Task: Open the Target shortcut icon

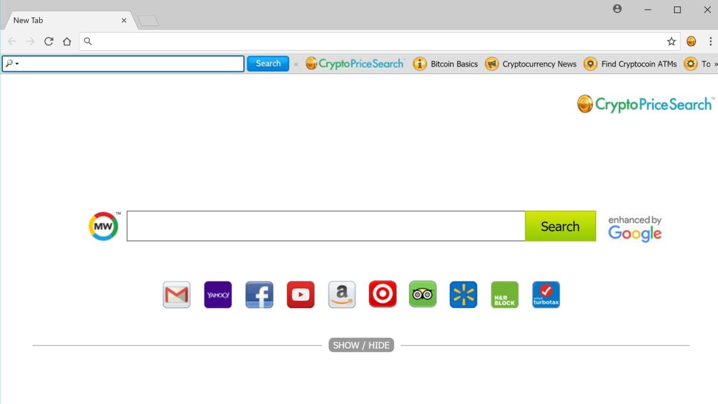Action: pos(382,295)
